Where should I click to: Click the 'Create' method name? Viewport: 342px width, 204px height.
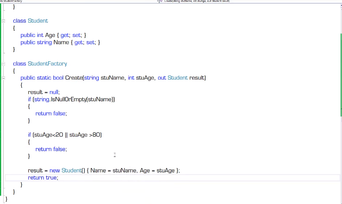click(74, 78)
